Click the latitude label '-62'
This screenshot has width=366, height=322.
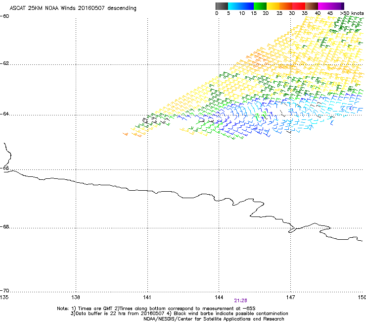[x=4, y=63]
